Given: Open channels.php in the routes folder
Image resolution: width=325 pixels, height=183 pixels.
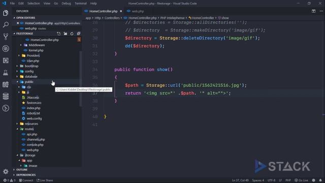Looking at the screenshot, I should coord(36,140).
